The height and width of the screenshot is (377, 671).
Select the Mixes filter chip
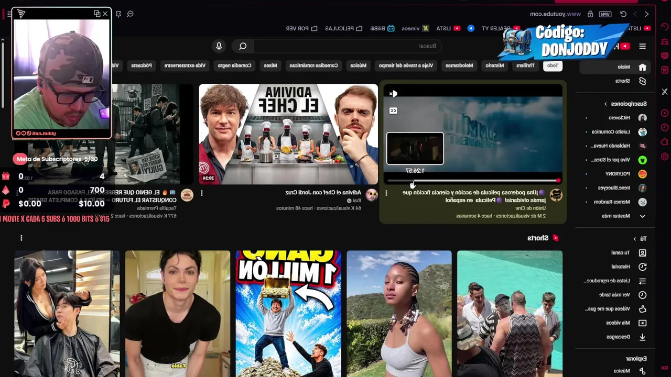pyautogui.click(x=270, y=65)
